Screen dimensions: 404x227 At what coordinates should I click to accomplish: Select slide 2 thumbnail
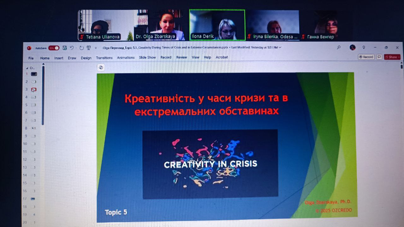(34, 82)
